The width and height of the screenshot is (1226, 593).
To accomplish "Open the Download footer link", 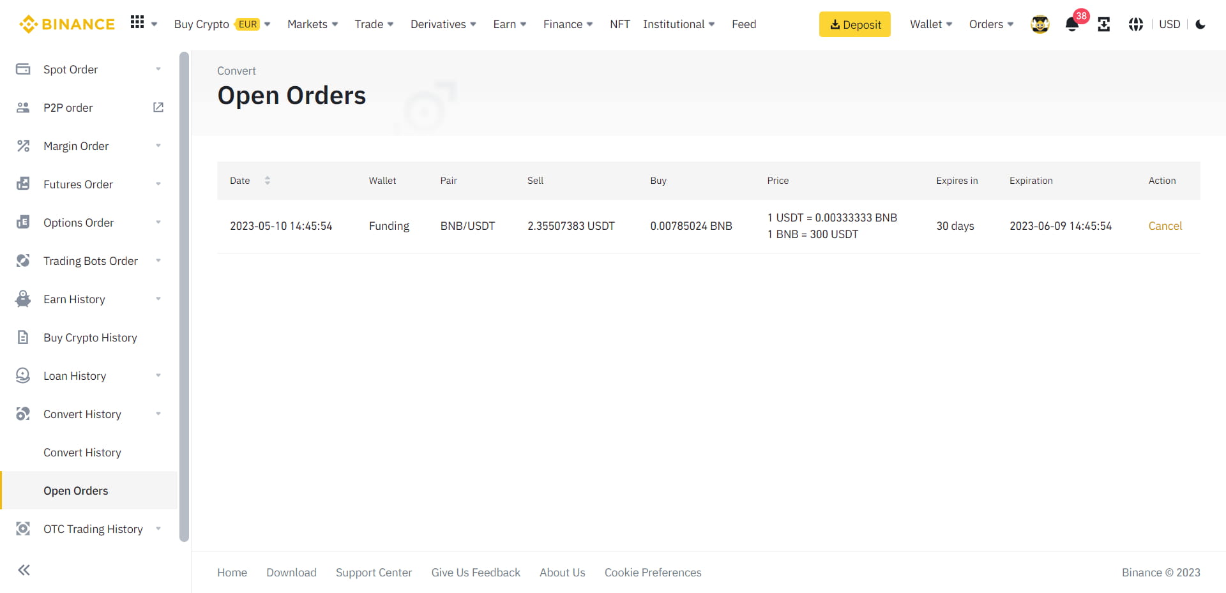I will [x=291, y=573].
